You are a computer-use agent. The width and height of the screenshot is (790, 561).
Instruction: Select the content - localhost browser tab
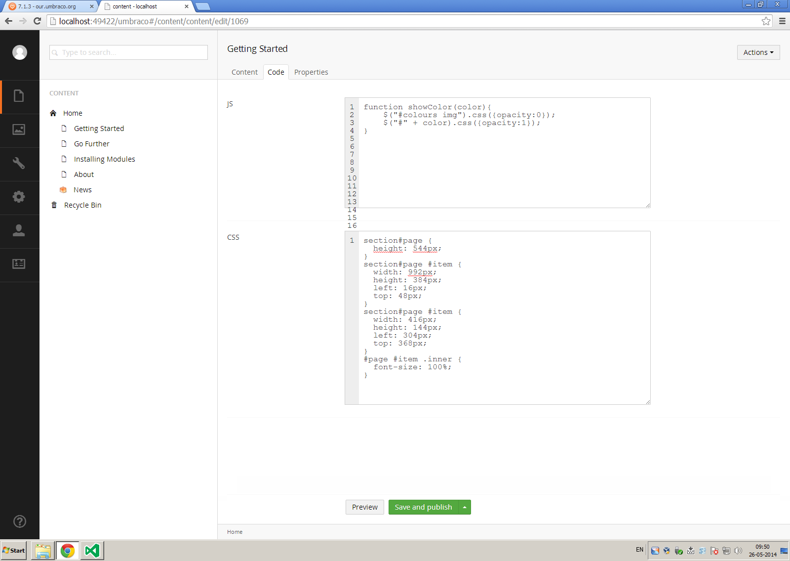[145, 6]
